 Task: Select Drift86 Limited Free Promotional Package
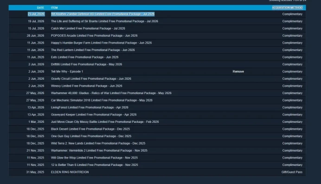(x=86, y=64)
